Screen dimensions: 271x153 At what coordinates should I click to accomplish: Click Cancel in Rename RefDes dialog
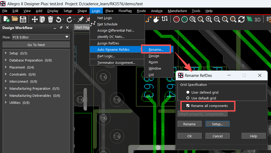click(217, 136)
